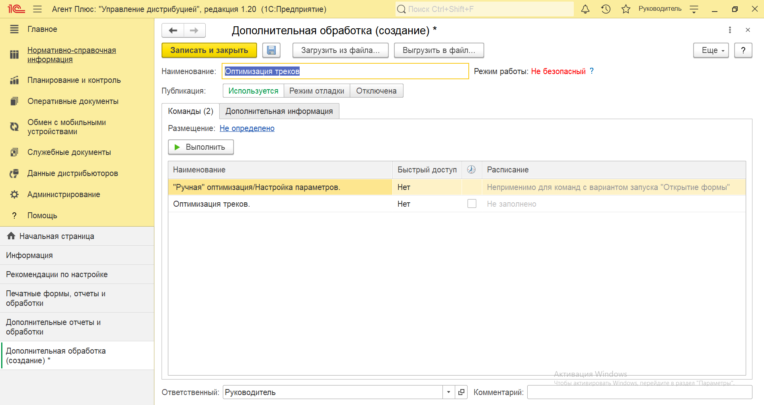
Task: Click the favorites star icon
Action: click(626, 9)
